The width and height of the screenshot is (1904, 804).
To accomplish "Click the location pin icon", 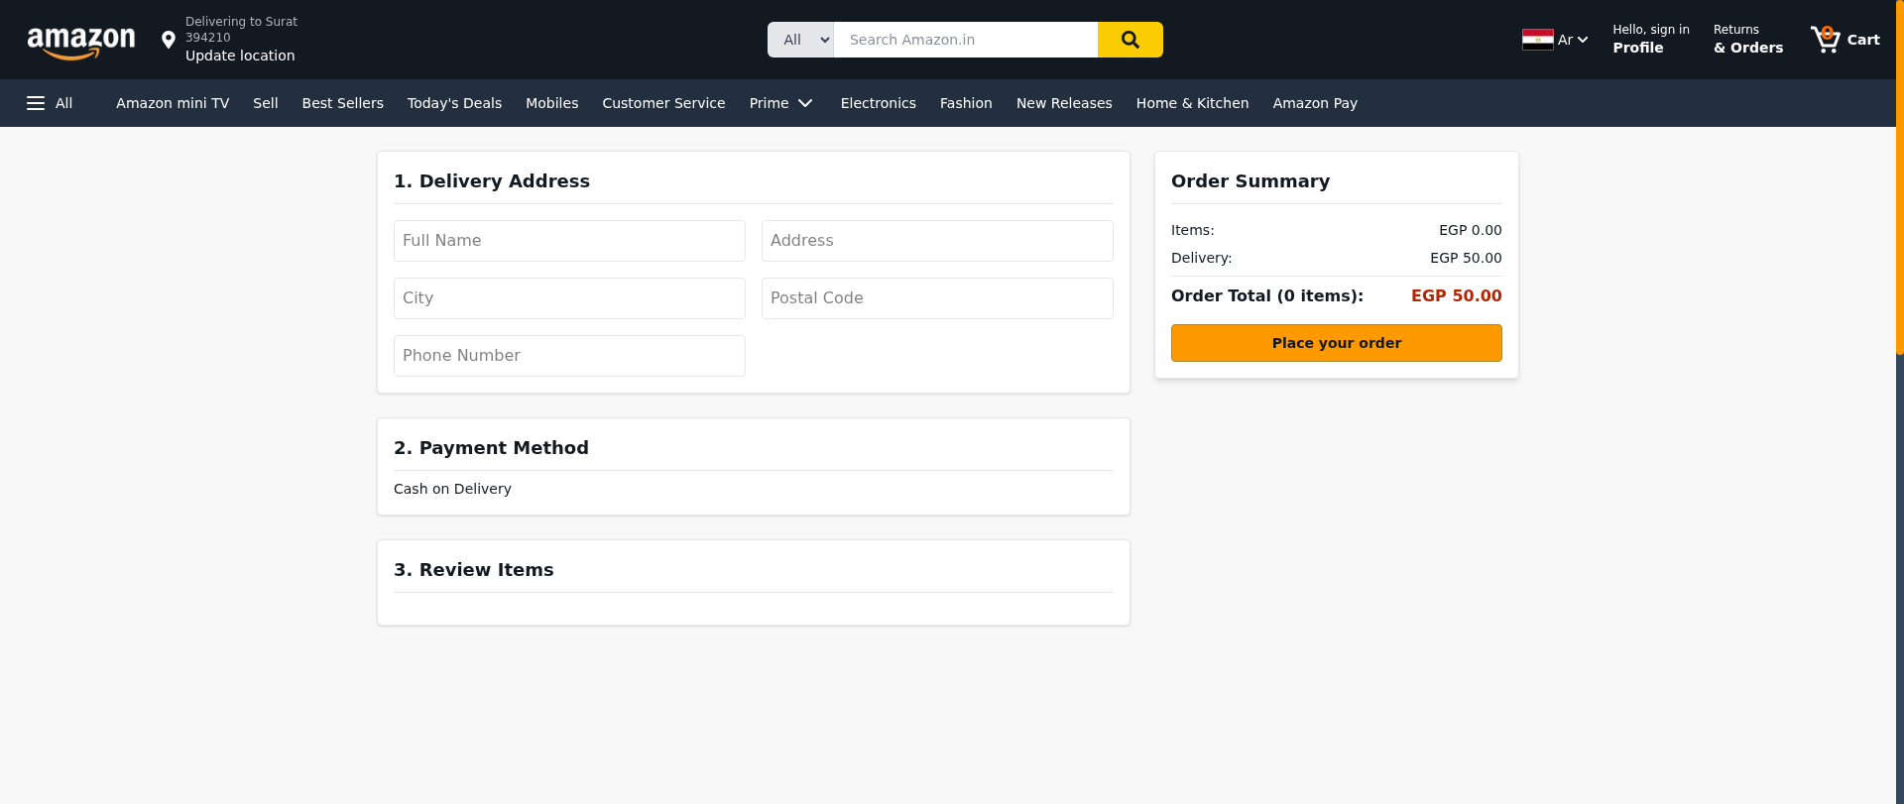I will [x=169, y=40].
